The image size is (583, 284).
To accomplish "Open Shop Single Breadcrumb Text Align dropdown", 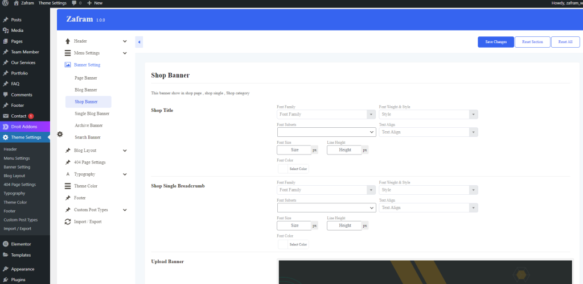I will 428,208.
